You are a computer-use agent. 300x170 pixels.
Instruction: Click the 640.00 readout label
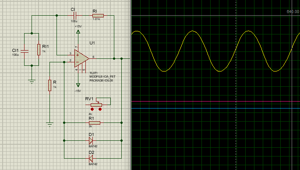[293, 12]
